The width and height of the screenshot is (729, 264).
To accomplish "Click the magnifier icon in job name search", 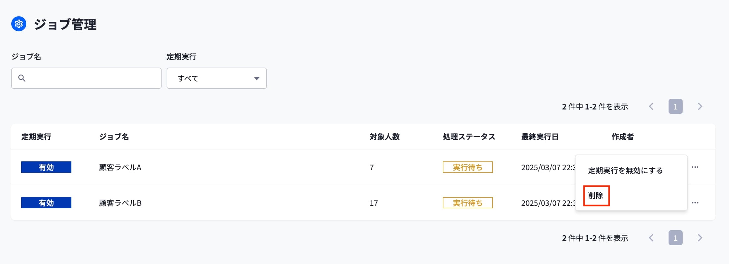I will 22,78.
